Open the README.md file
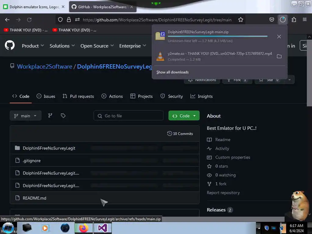This screenshot has width=312, height=234. [x=34, y=198]
